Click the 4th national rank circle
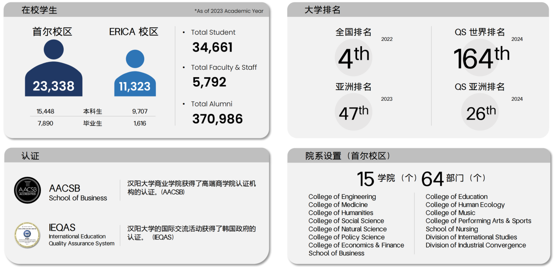 click(353, 58)
